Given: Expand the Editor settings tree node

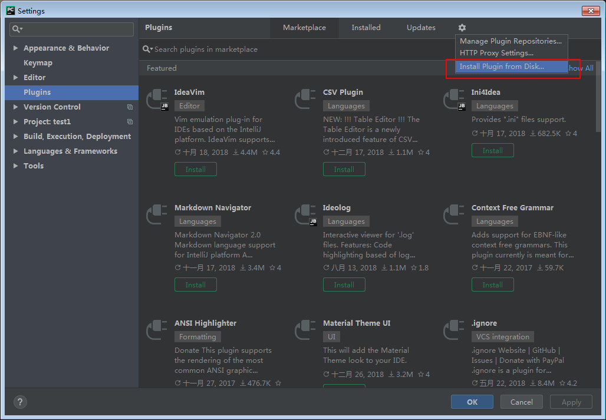Looking at the screenshot, I should (x=16, y=78).
